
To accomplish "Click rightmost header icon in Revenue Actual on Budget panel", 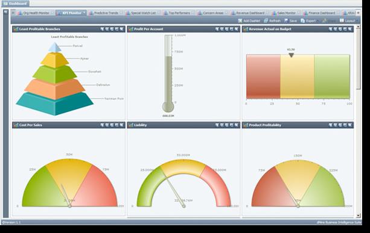I will [x=349, y=29].
